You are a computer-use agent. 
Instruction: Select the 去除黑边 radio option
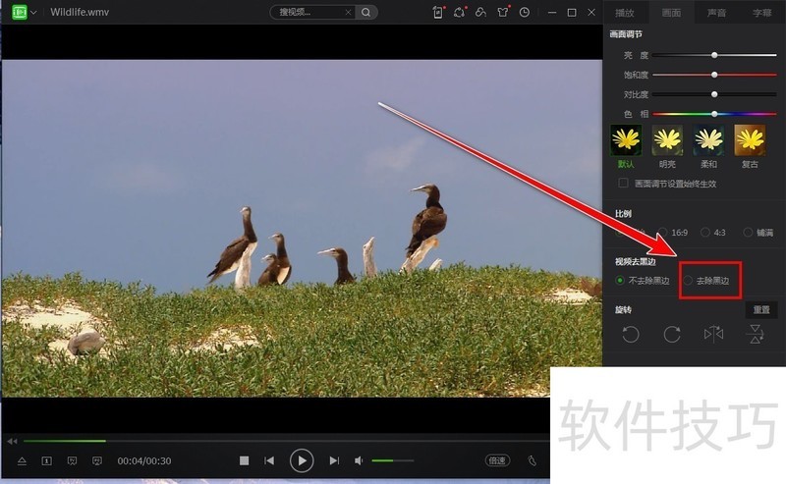coord(690,281)
